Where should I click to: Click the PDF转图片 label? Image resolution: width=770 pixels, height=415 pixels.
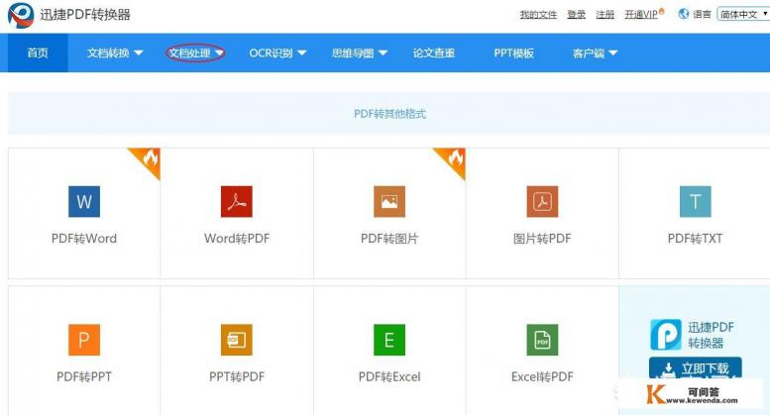point(389,239)
